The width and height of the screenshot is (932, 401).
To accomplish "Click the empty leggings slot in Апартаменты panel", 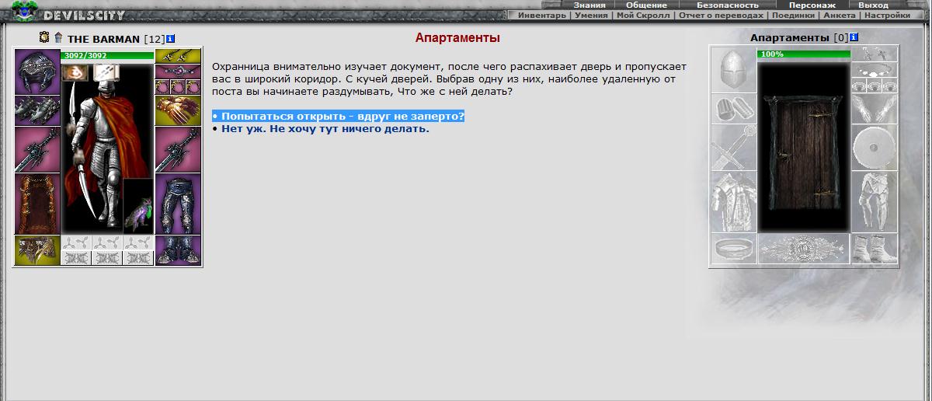I will pos(874,201).
